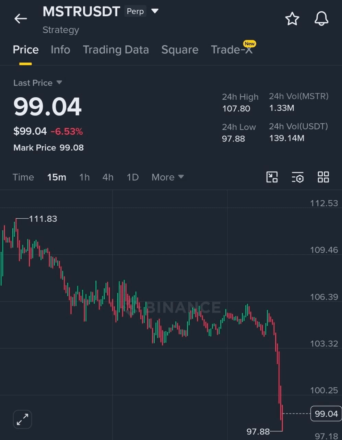This screenshot has width=342, height=440.
Task: Select the 1D chart interval
Action: pos(132,177)
